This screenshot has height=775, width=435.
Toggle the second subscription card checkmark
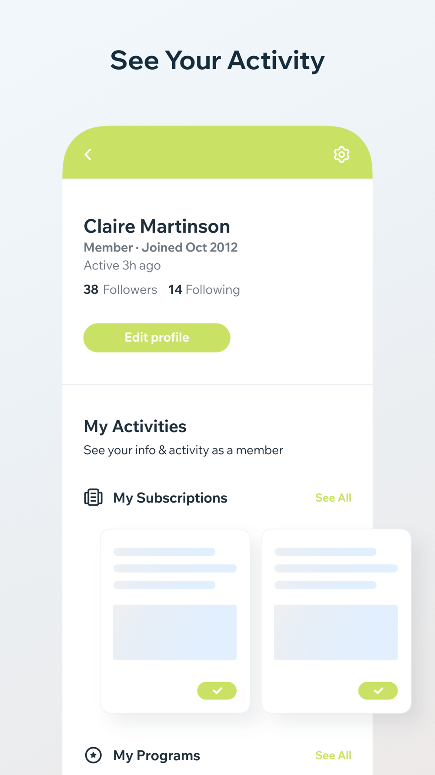click(x=378, y=690)
